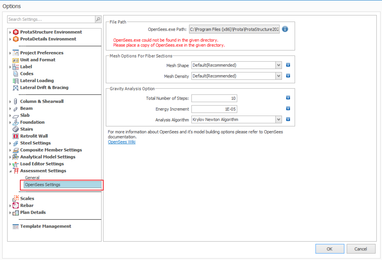This screenshot has height=260, width=382.
Task: Open the Mesh Density dropdown
Action: [278, 76]
